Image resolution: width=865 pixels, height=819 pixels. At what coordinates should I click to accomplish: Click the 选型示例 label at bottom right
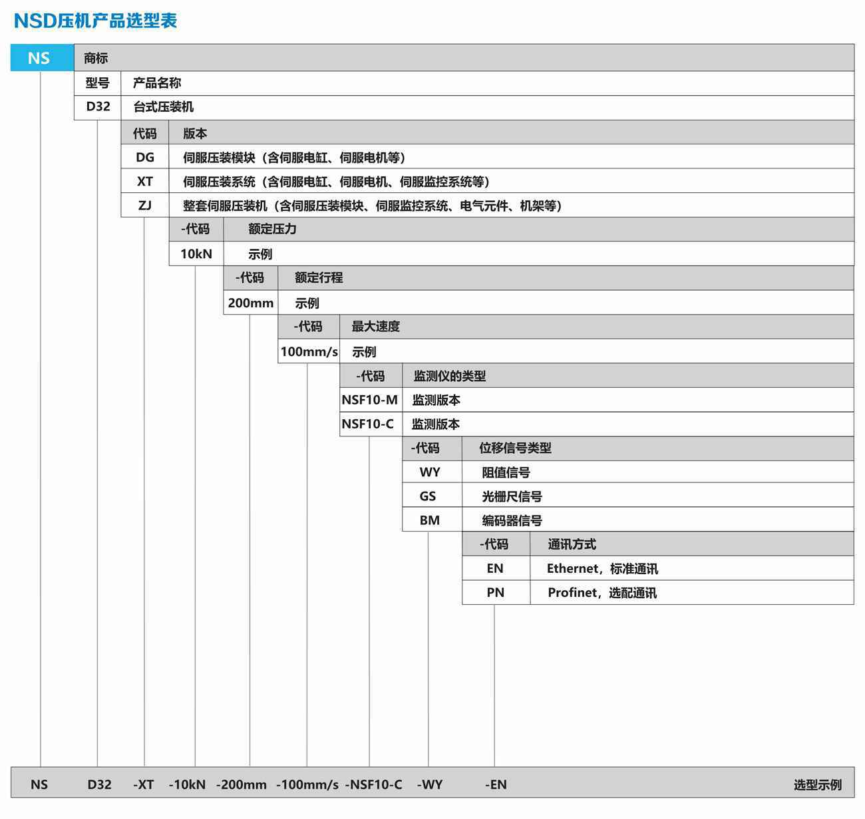(817, 785)
